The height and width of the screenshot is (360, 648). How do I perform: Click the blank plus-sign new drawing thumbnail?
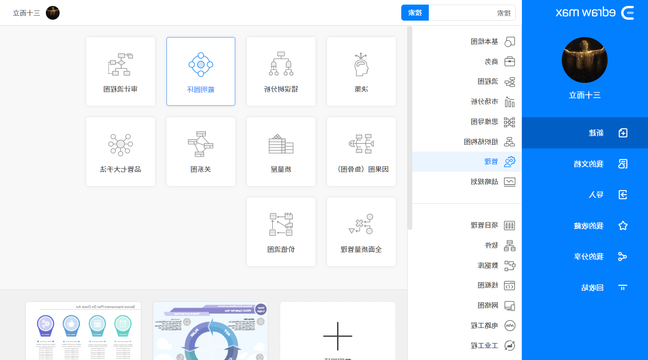point(338,331)
